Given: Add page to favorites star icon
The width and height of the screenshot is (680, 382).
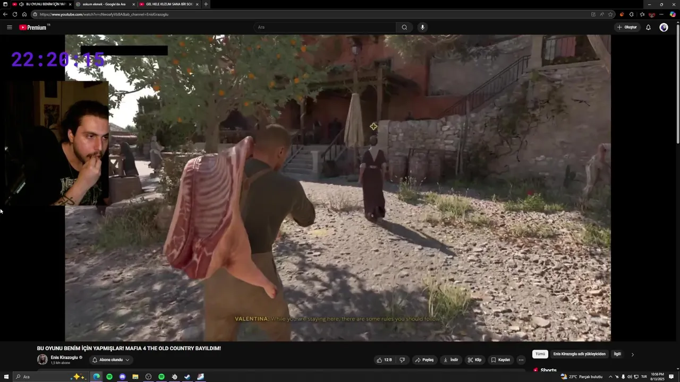Looking at the screenshot, I should (x=610, y=14).
